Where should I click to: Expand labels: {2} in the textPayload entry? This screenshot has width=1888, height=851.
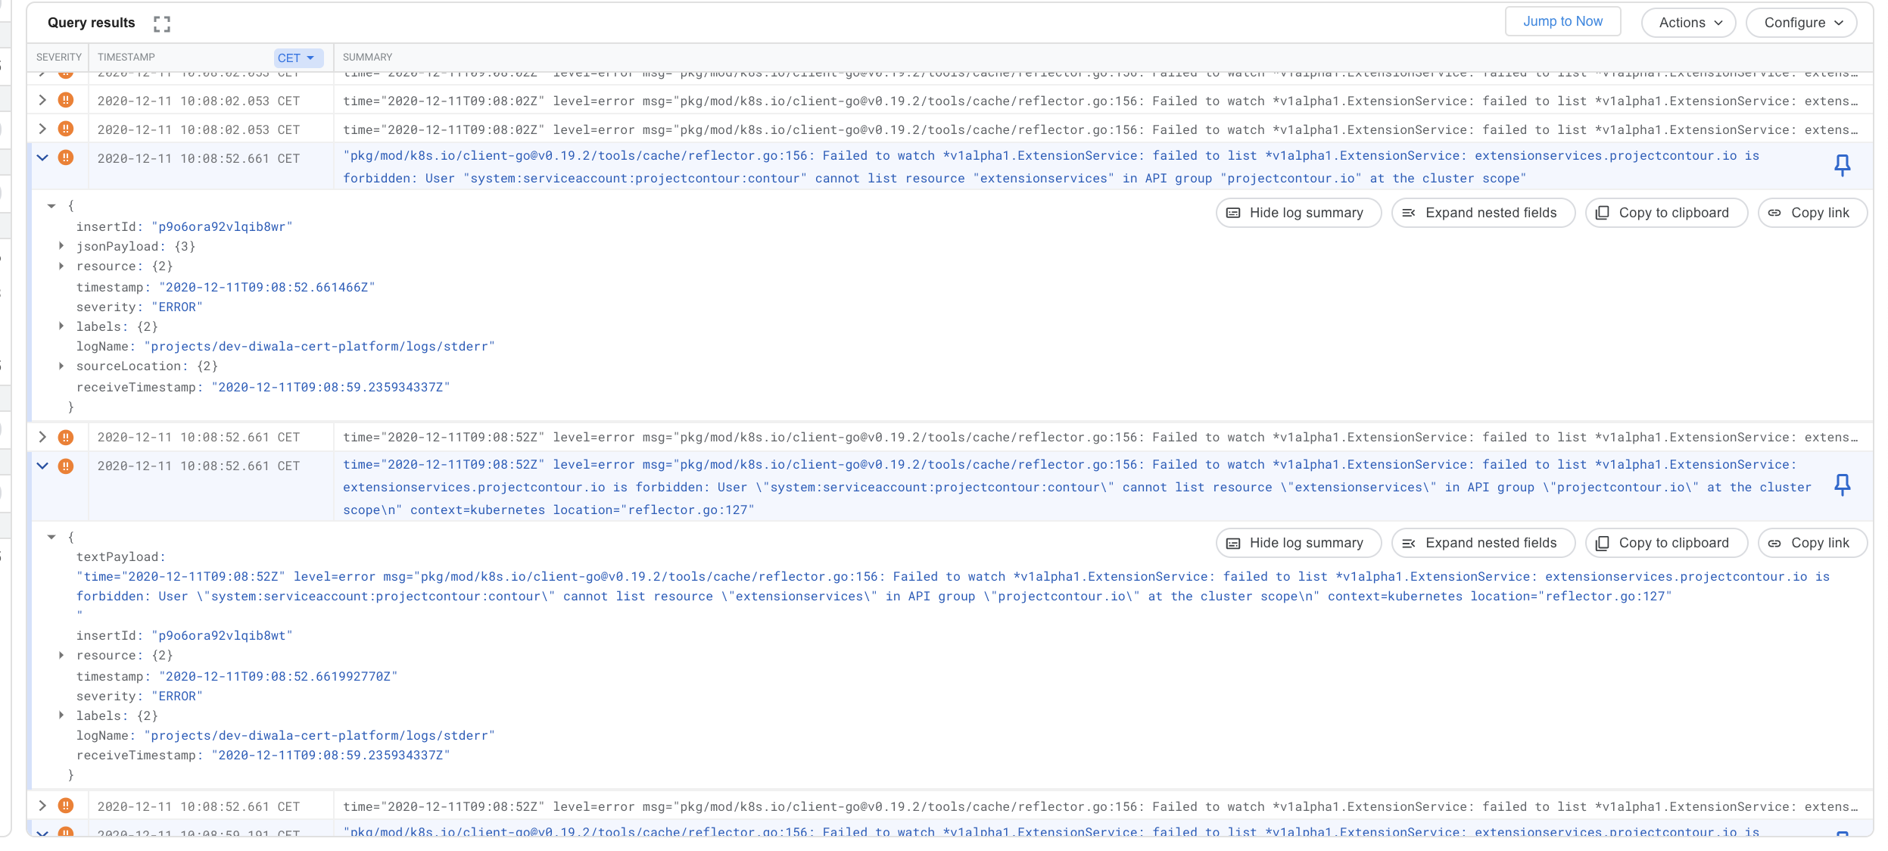click(61, 715)
